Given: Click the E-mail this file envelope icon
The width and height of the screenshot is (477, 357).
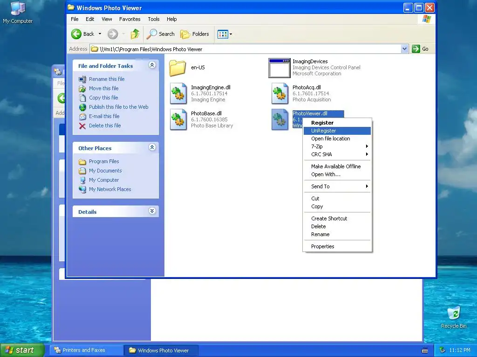Looking at the screenshot, I should (82, 117).
